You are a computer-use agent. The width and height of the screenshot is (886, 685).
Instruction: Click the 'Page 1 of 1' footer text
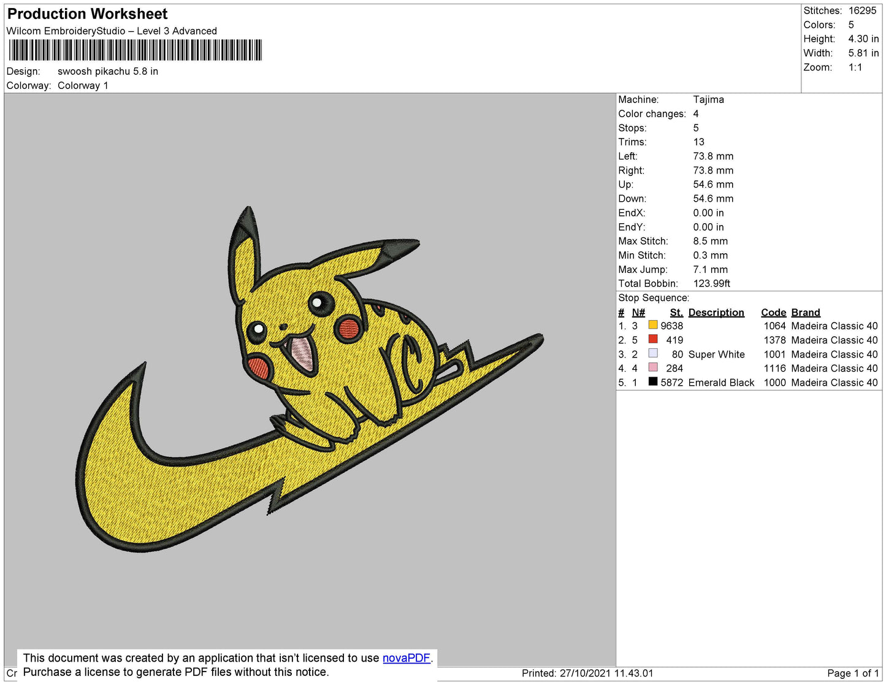[x=852, y=673]
